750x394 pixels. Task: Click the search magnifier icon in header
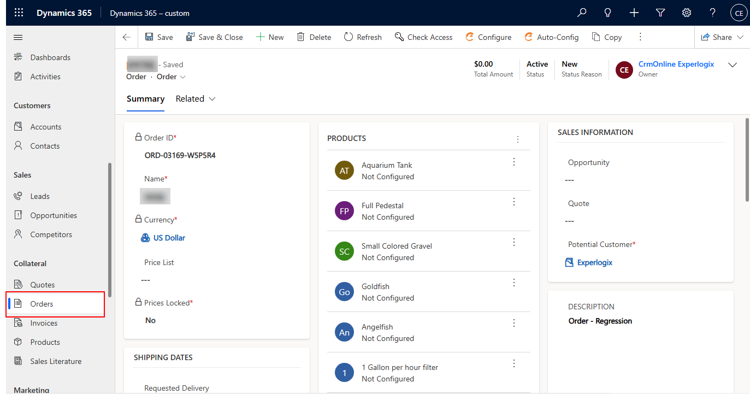582,13
